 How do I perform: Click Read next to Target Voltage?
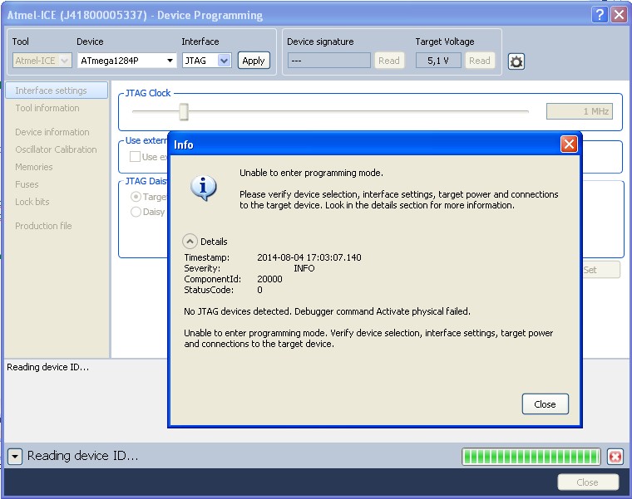[x=480, y=61]
